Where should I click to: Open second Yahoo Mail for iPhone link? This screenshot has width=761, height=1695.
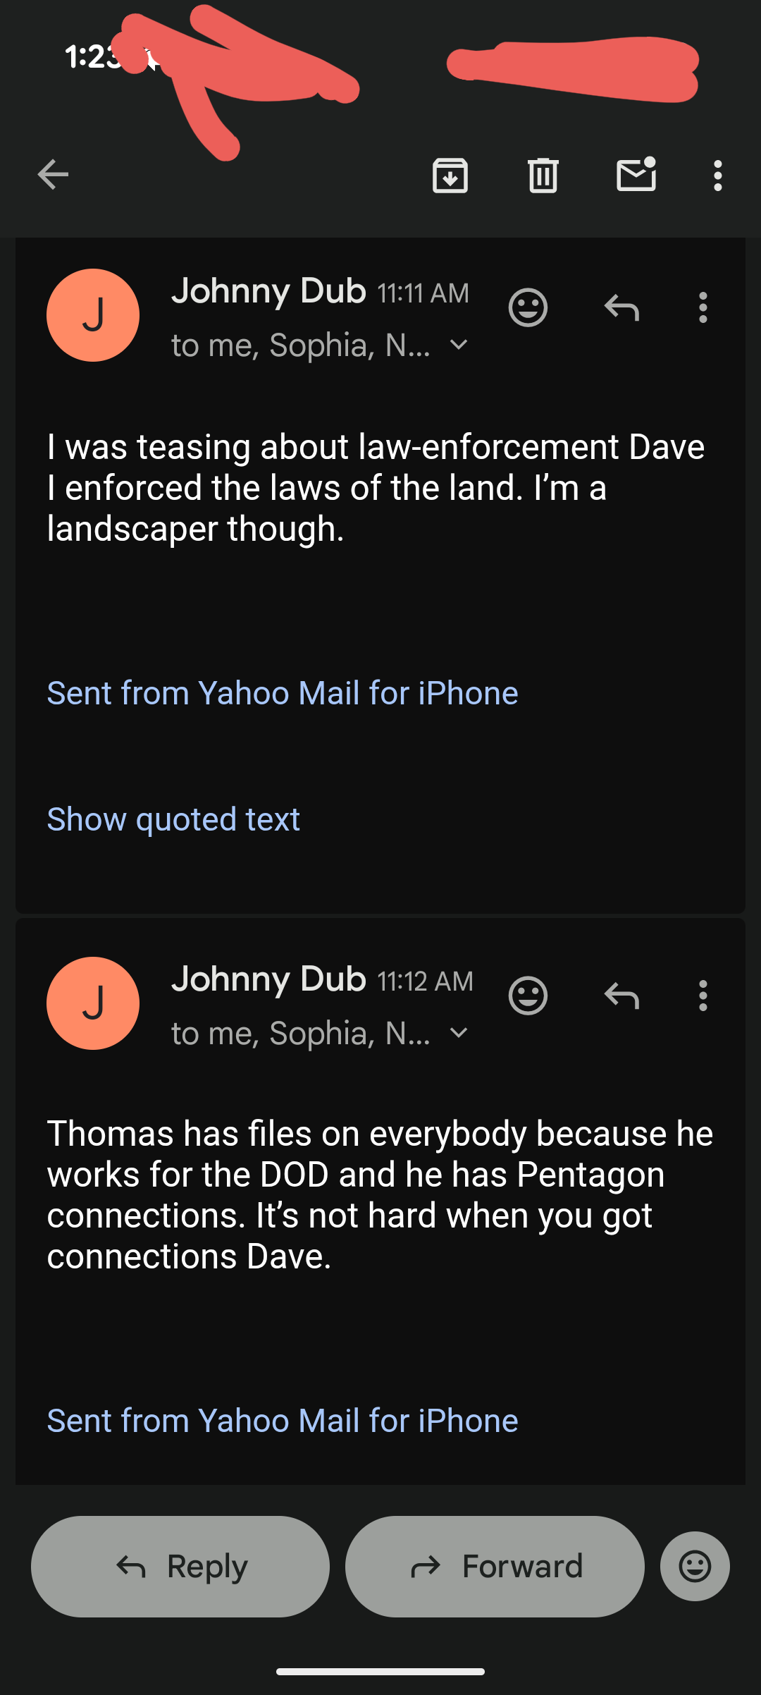click(283, 1421)
